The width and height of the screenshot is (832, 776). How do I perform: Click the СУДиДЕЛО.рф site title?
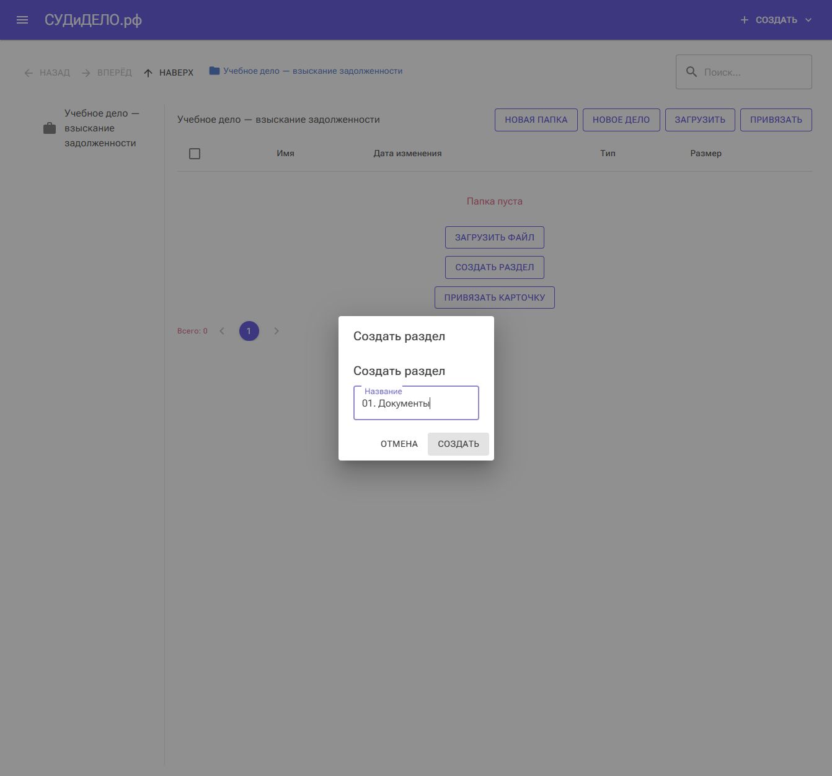tap(93, 20)
